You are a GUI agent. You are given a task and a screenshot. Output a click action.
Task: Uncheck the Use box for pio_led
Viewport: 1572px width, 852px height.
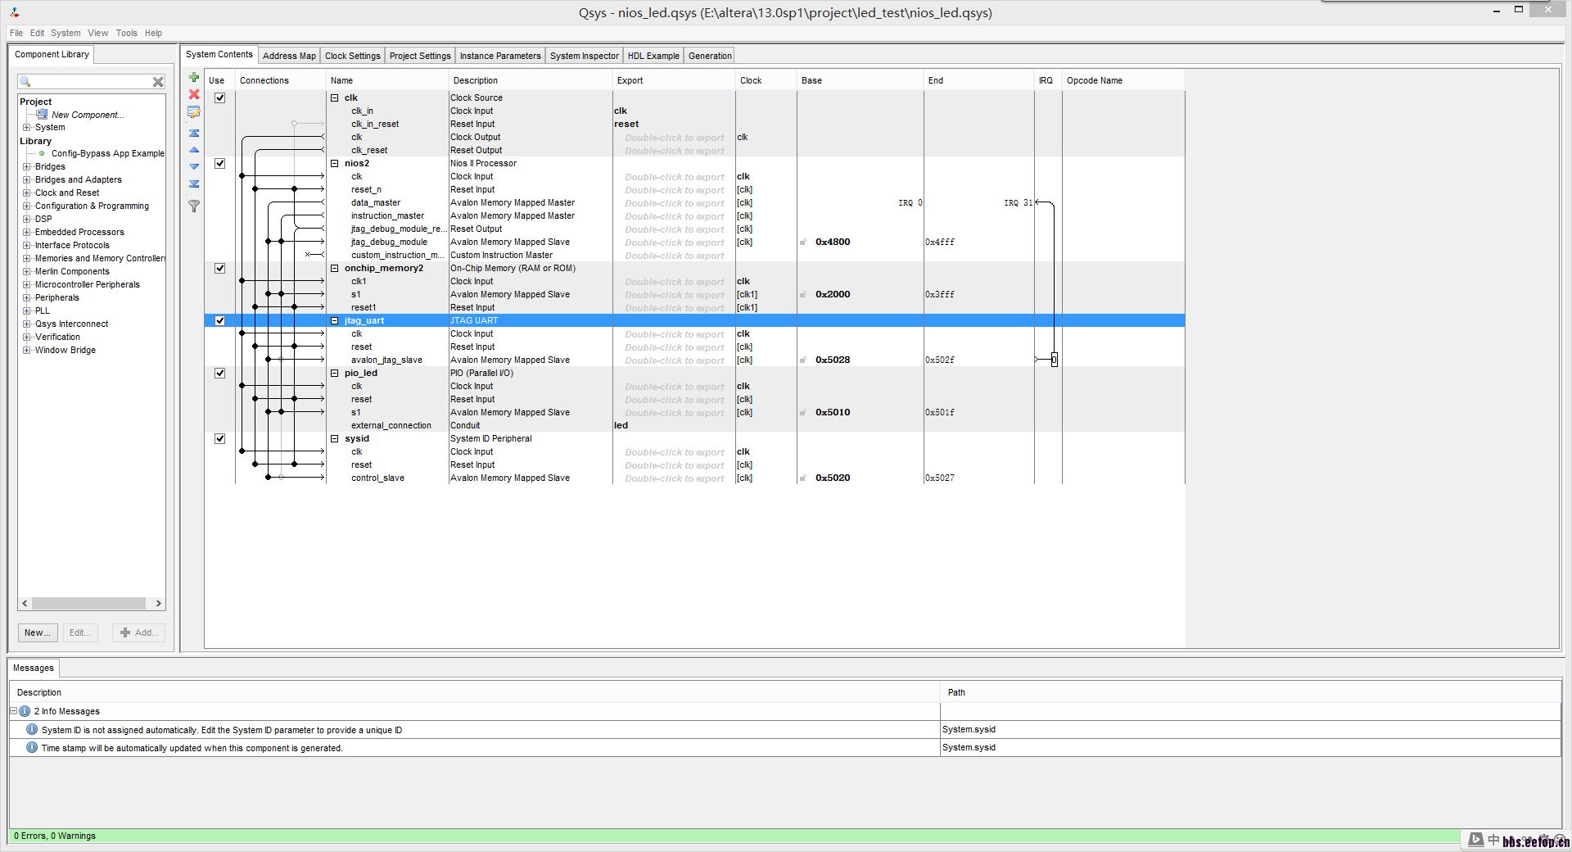(219, 373)
